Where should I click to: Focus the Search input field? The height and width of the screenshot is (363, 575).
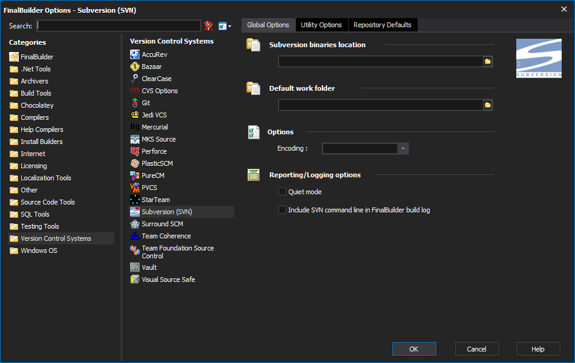(119, 25)
